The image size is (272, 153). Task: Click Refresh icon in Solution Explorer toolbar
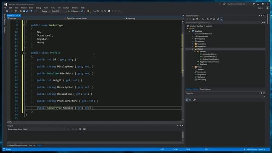(207, 19)
